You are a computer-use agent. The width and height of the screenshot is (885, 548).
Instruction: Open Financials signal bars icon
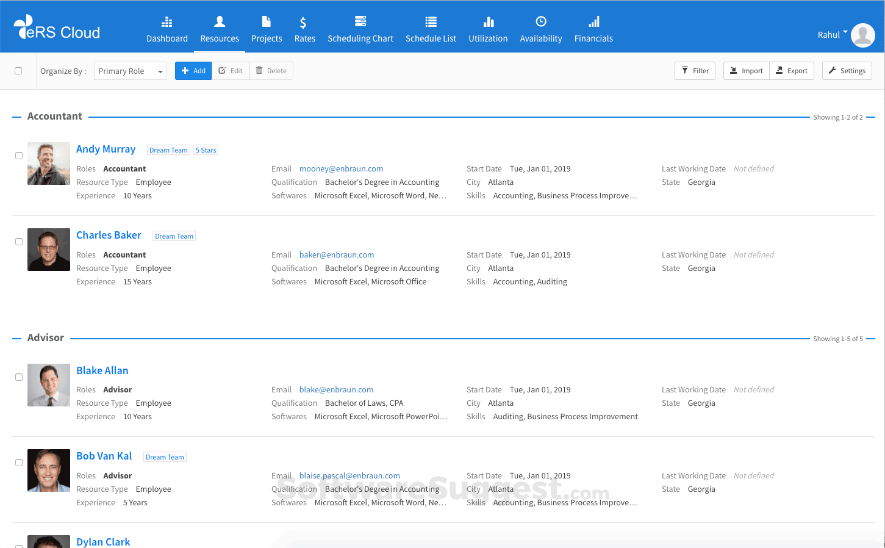[593, 22]
